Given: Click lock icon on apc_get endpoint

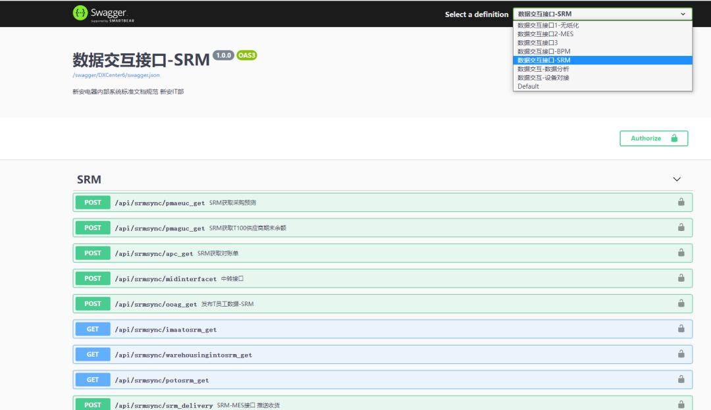Looking at the screenshot, I should (x=681, y=253).
